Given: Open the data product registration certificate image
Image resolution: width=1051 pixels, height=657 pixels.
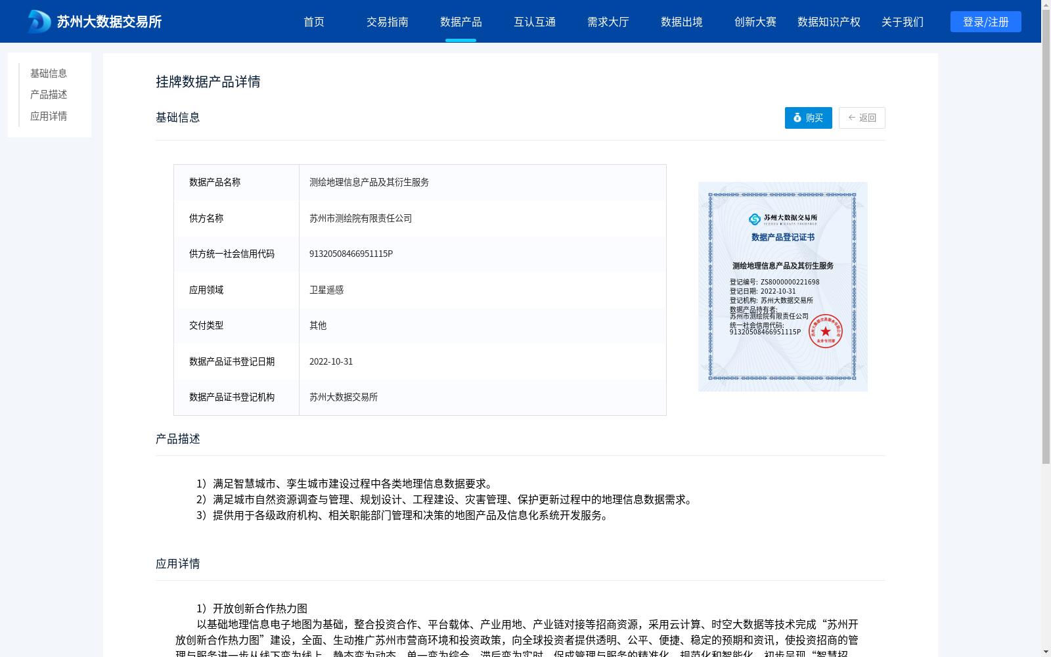Looking at the screenshot, I should 783,286.
